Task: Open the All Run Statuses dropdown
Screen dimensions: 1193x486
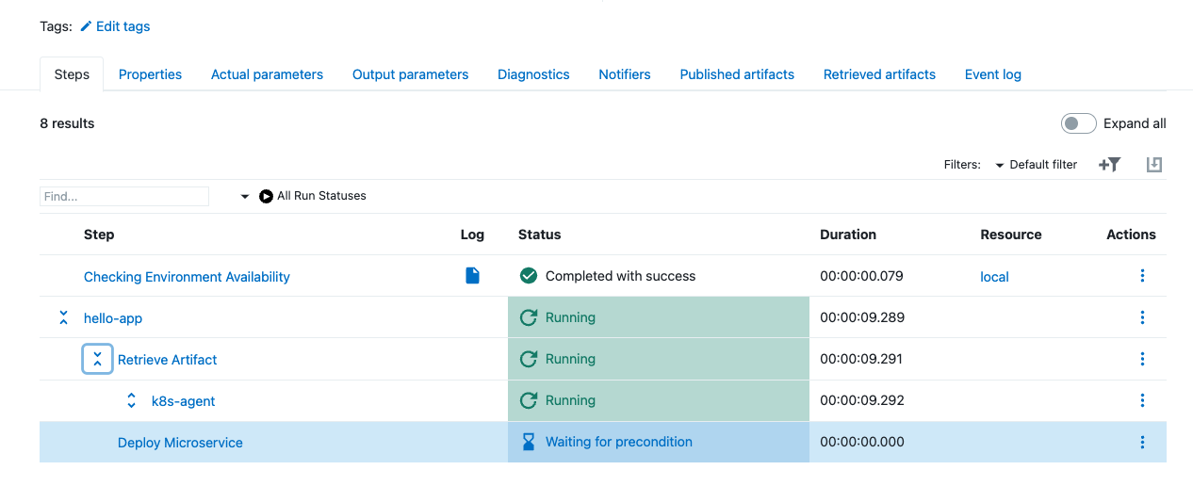Action: 311,196
